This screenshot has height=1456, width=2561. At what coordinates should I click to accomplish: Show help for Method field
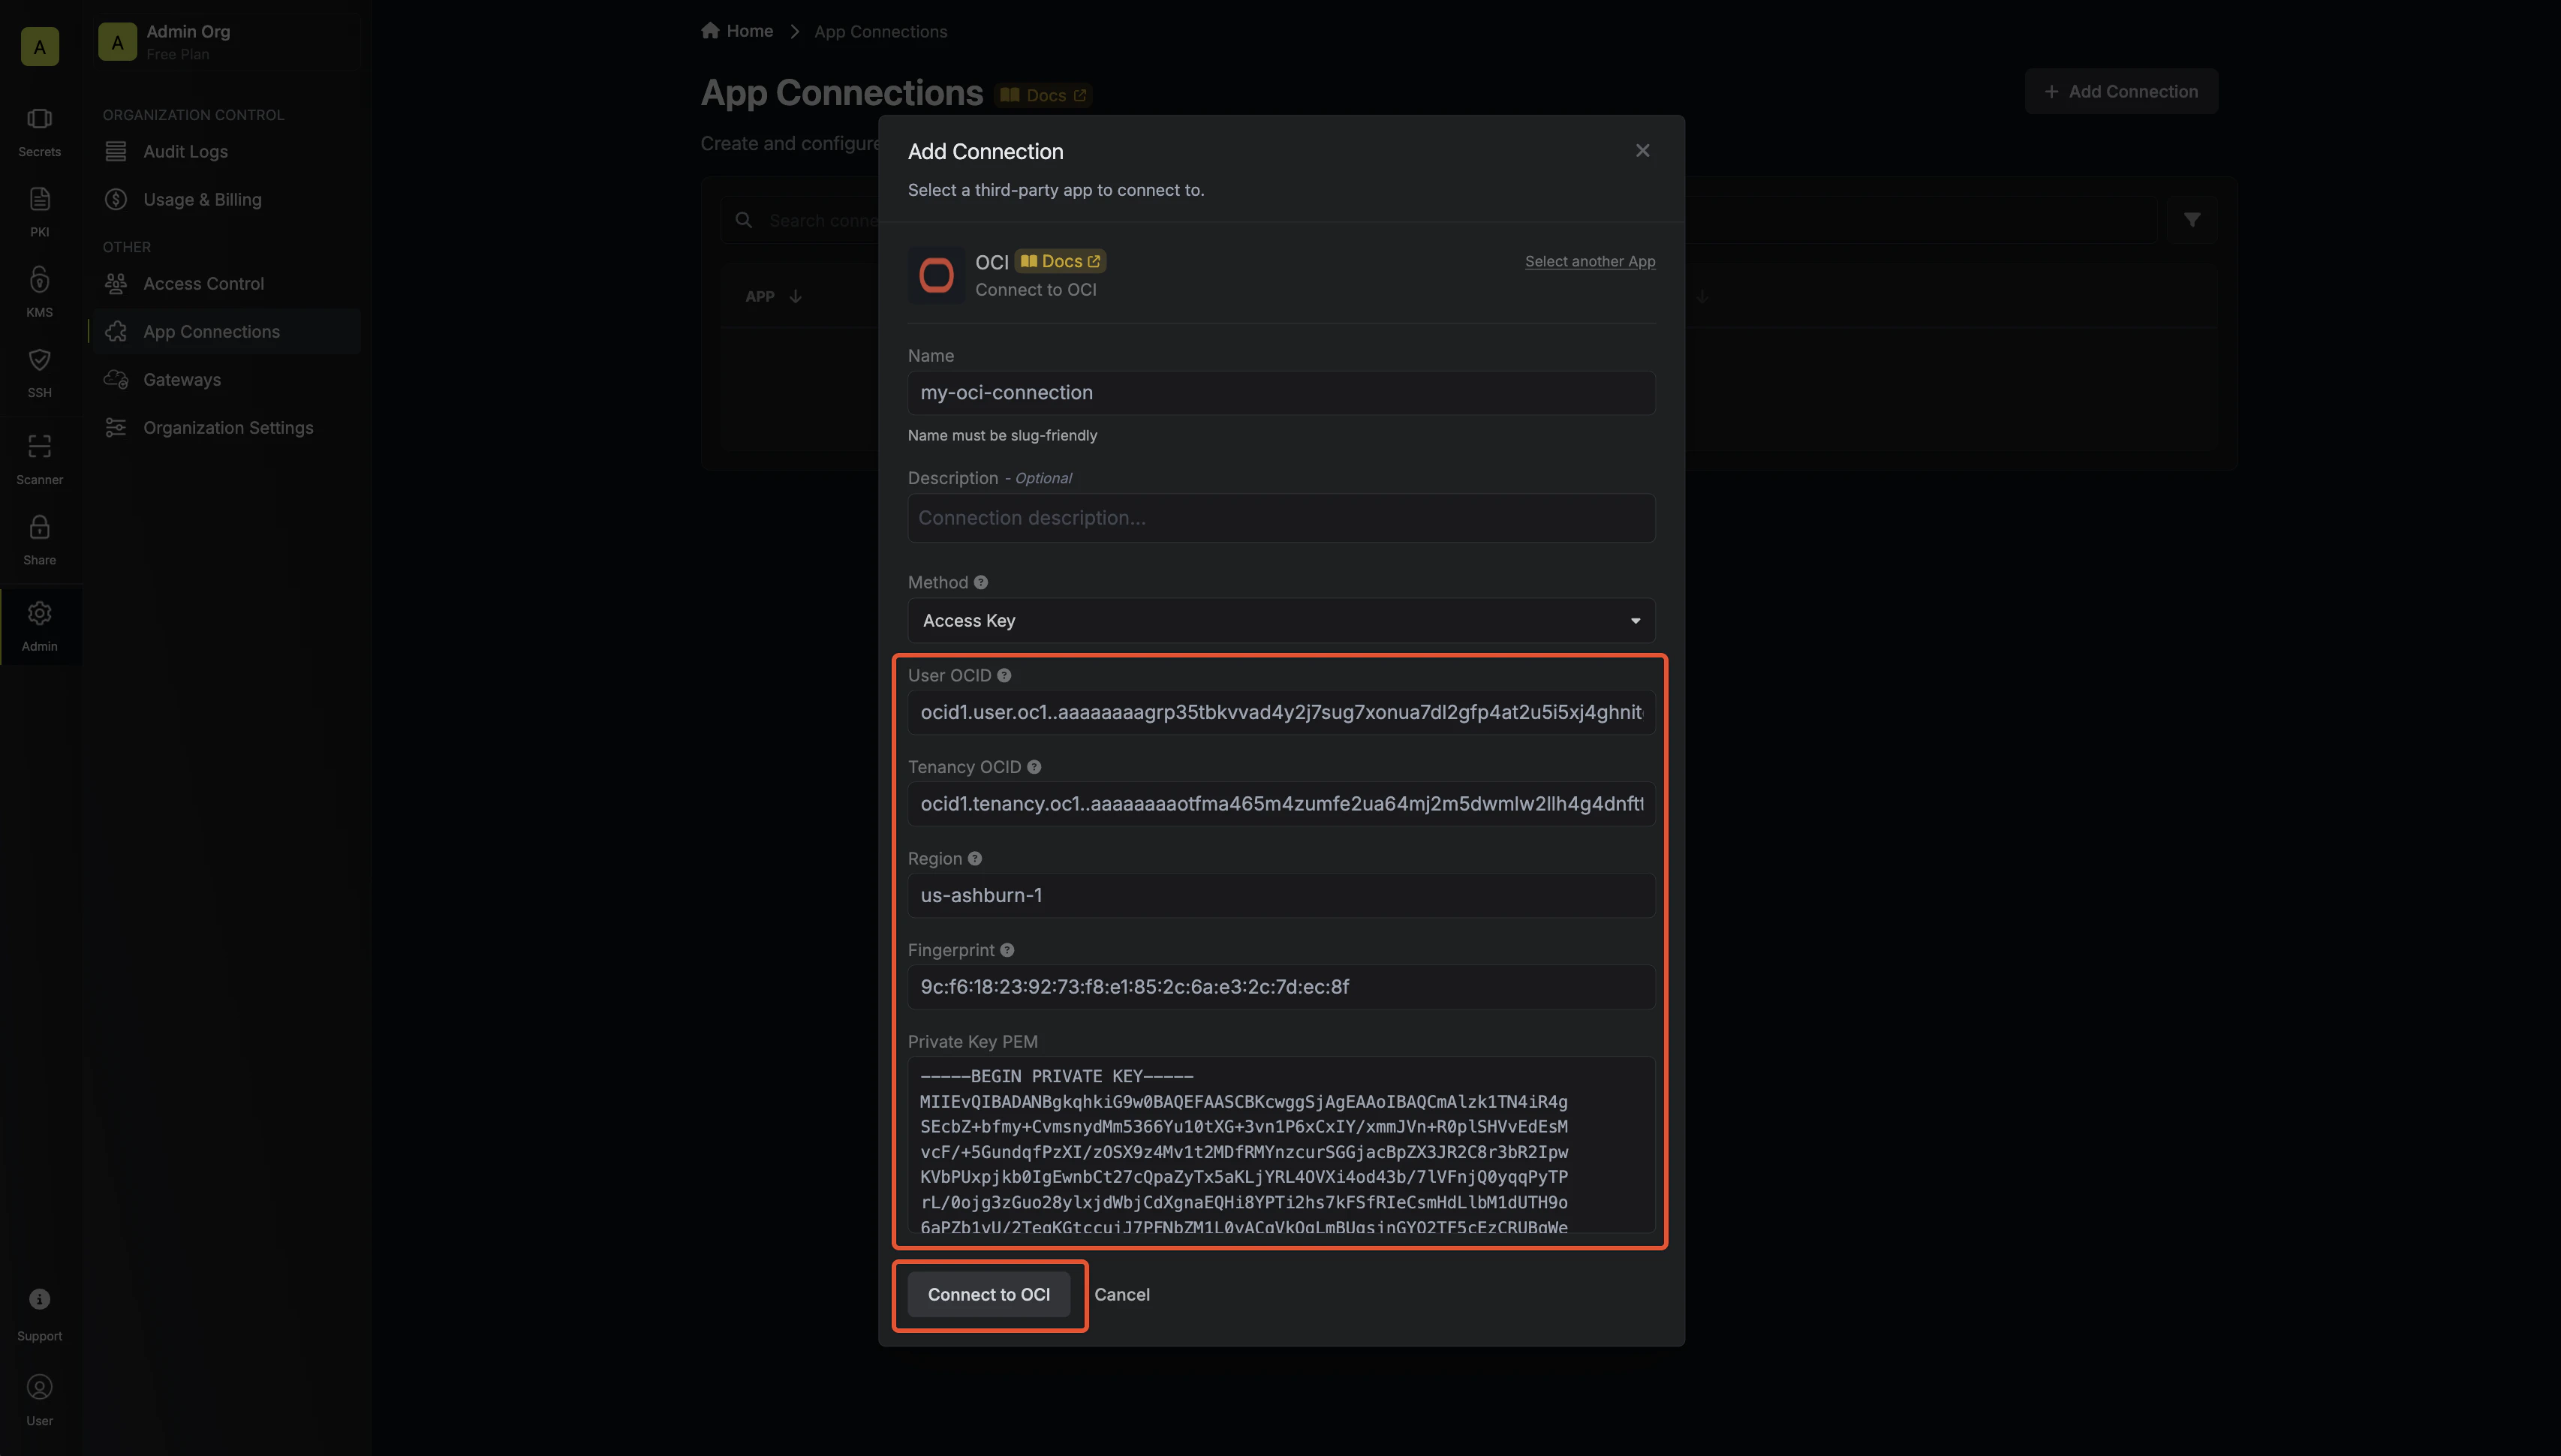click(x=980, y=582)
